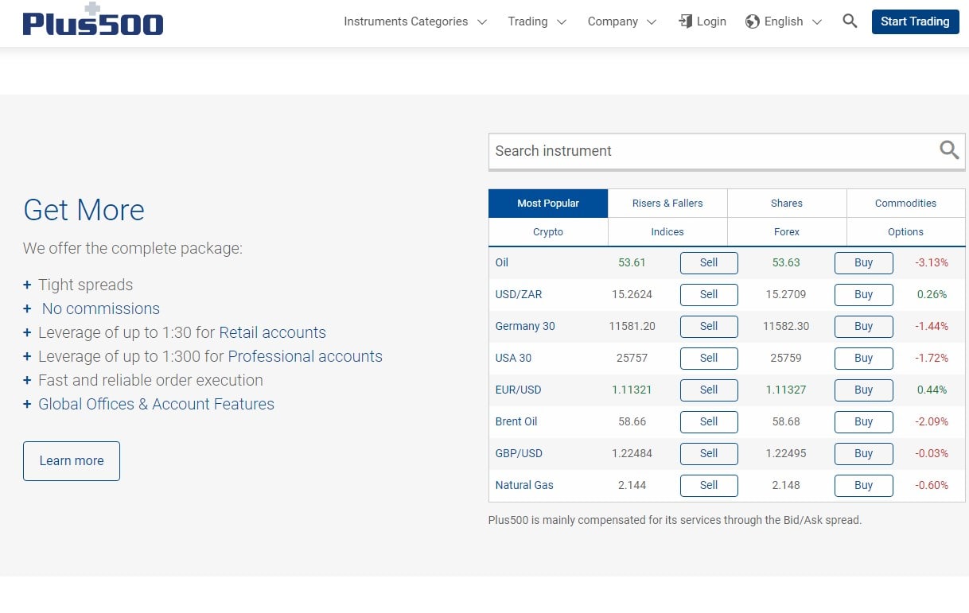Click Sell for Germany 30
Viewport: 969px width, 613px height.
pyautogui.click(x=709, y=327)
